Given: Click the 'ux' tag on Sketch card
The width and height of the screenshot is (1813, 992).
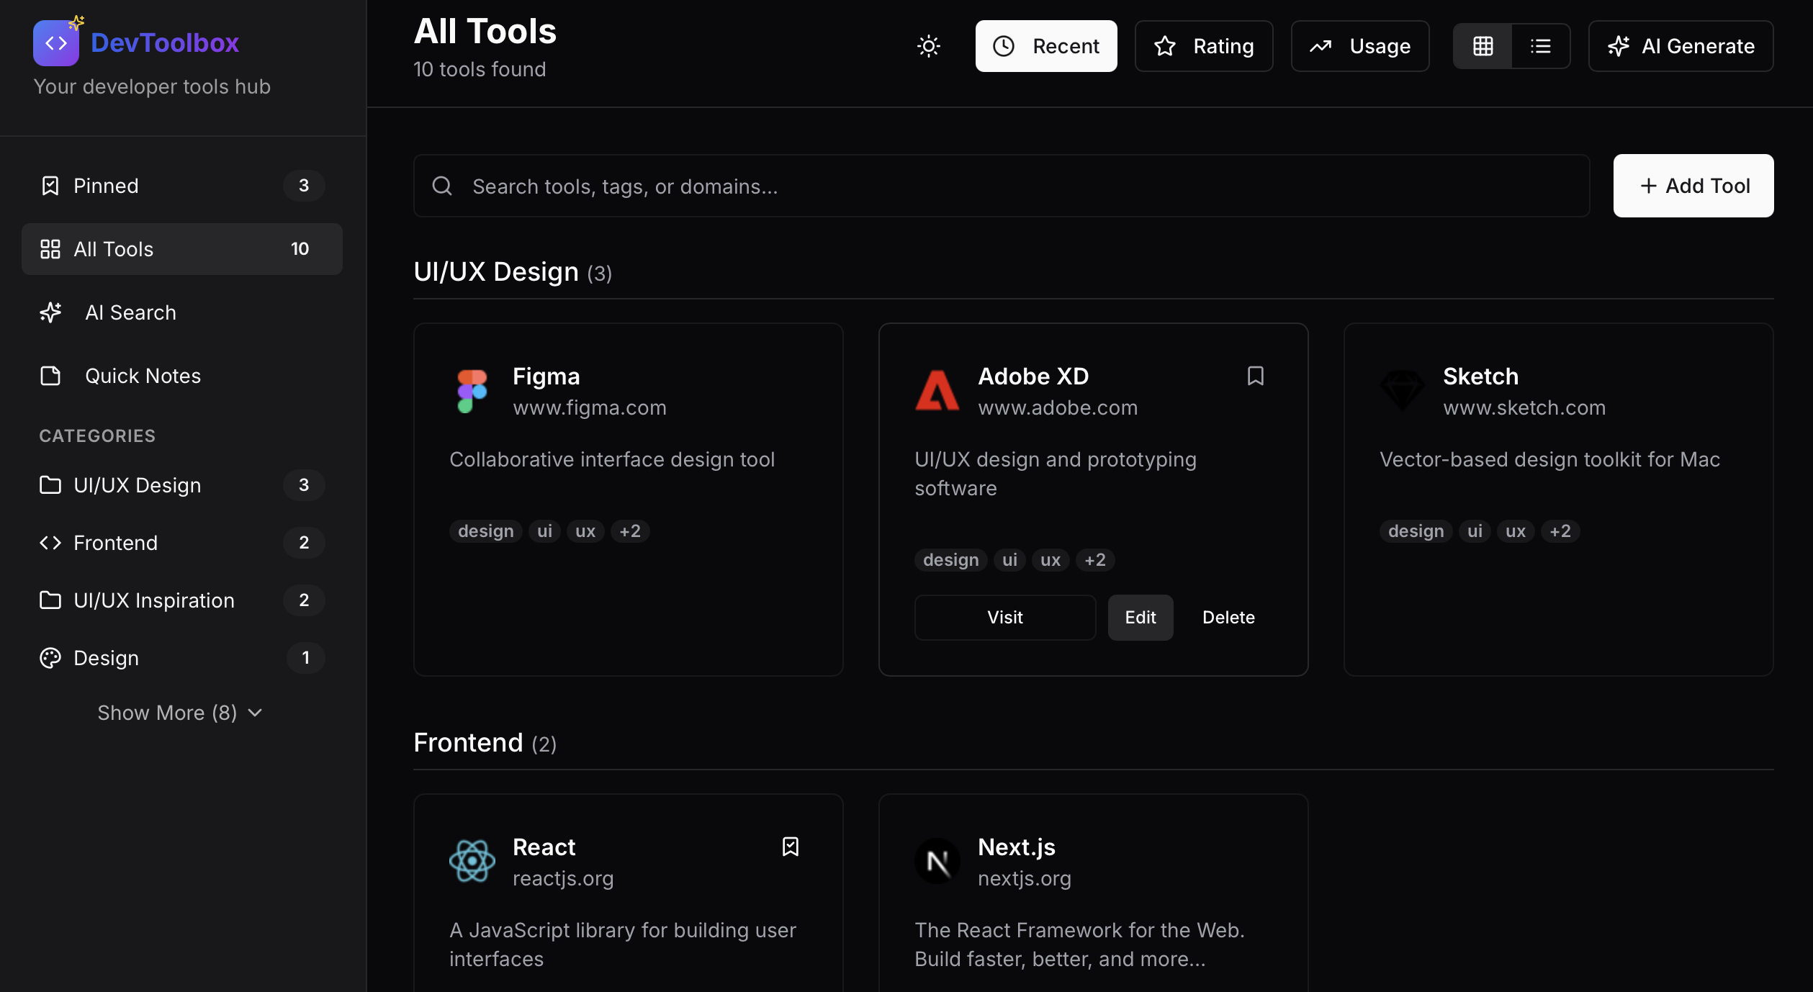Looking at the screenshot, I should tap(1516, 531).
